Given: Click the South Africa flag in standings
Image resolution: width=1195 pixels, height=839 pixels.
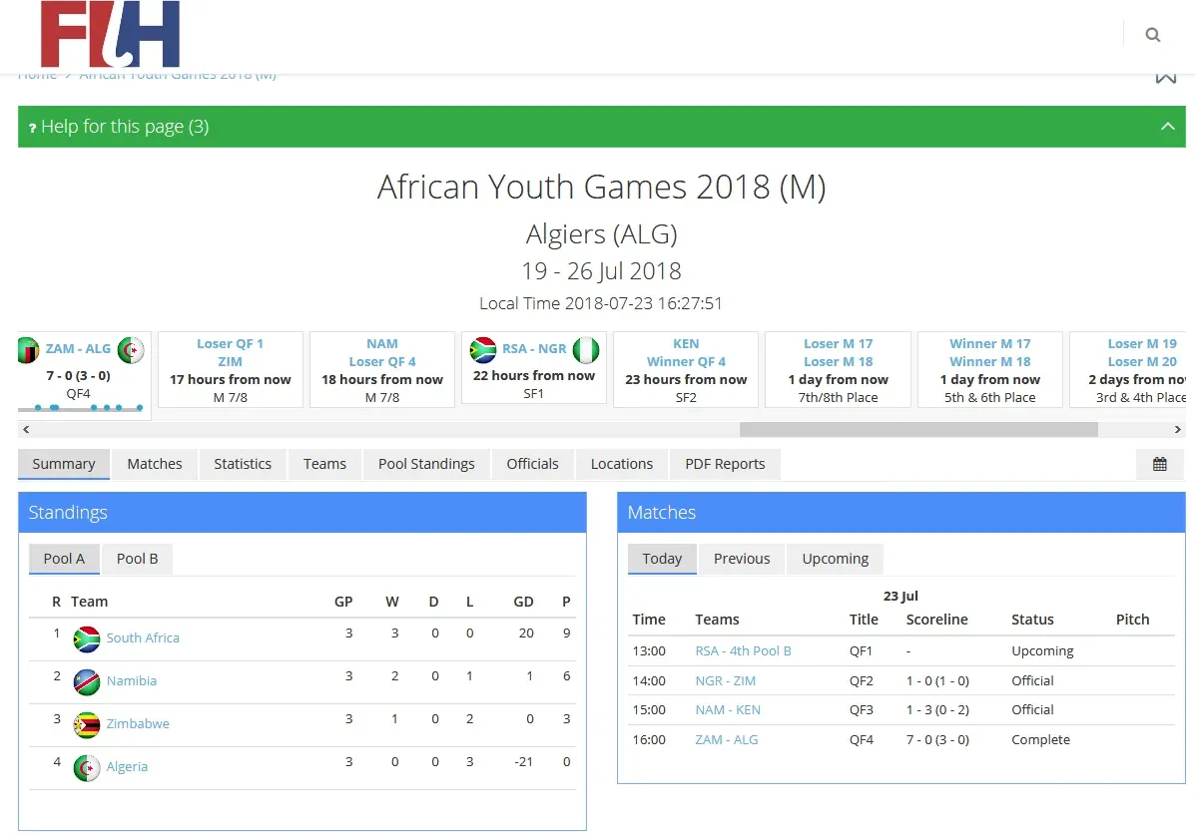Looking at the screenshot, I should (87, 638).
